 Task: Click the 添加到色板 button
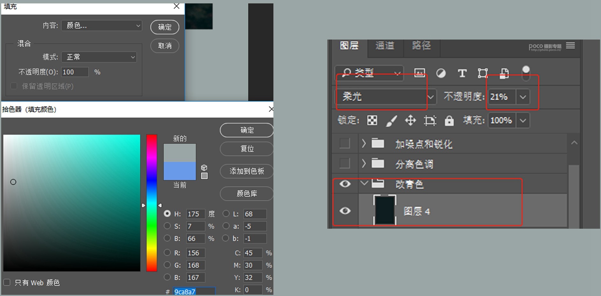247,171
